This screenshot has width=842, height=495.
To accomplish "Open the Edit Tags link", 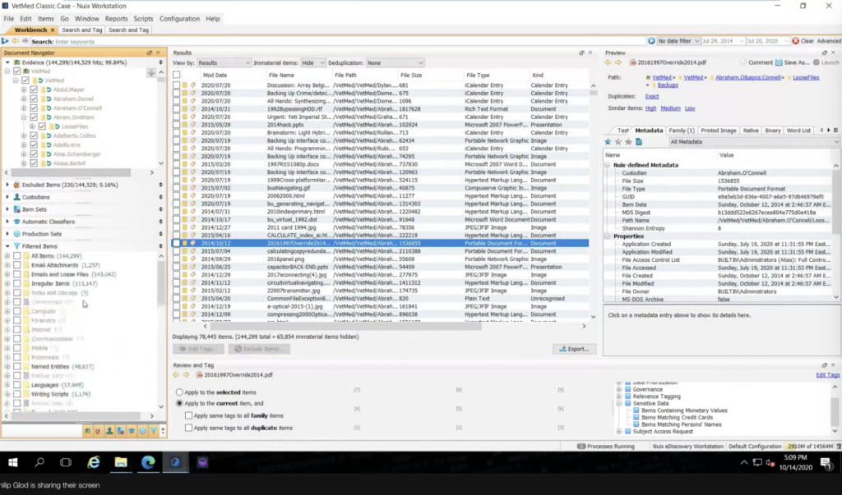I will pos(827,375).
